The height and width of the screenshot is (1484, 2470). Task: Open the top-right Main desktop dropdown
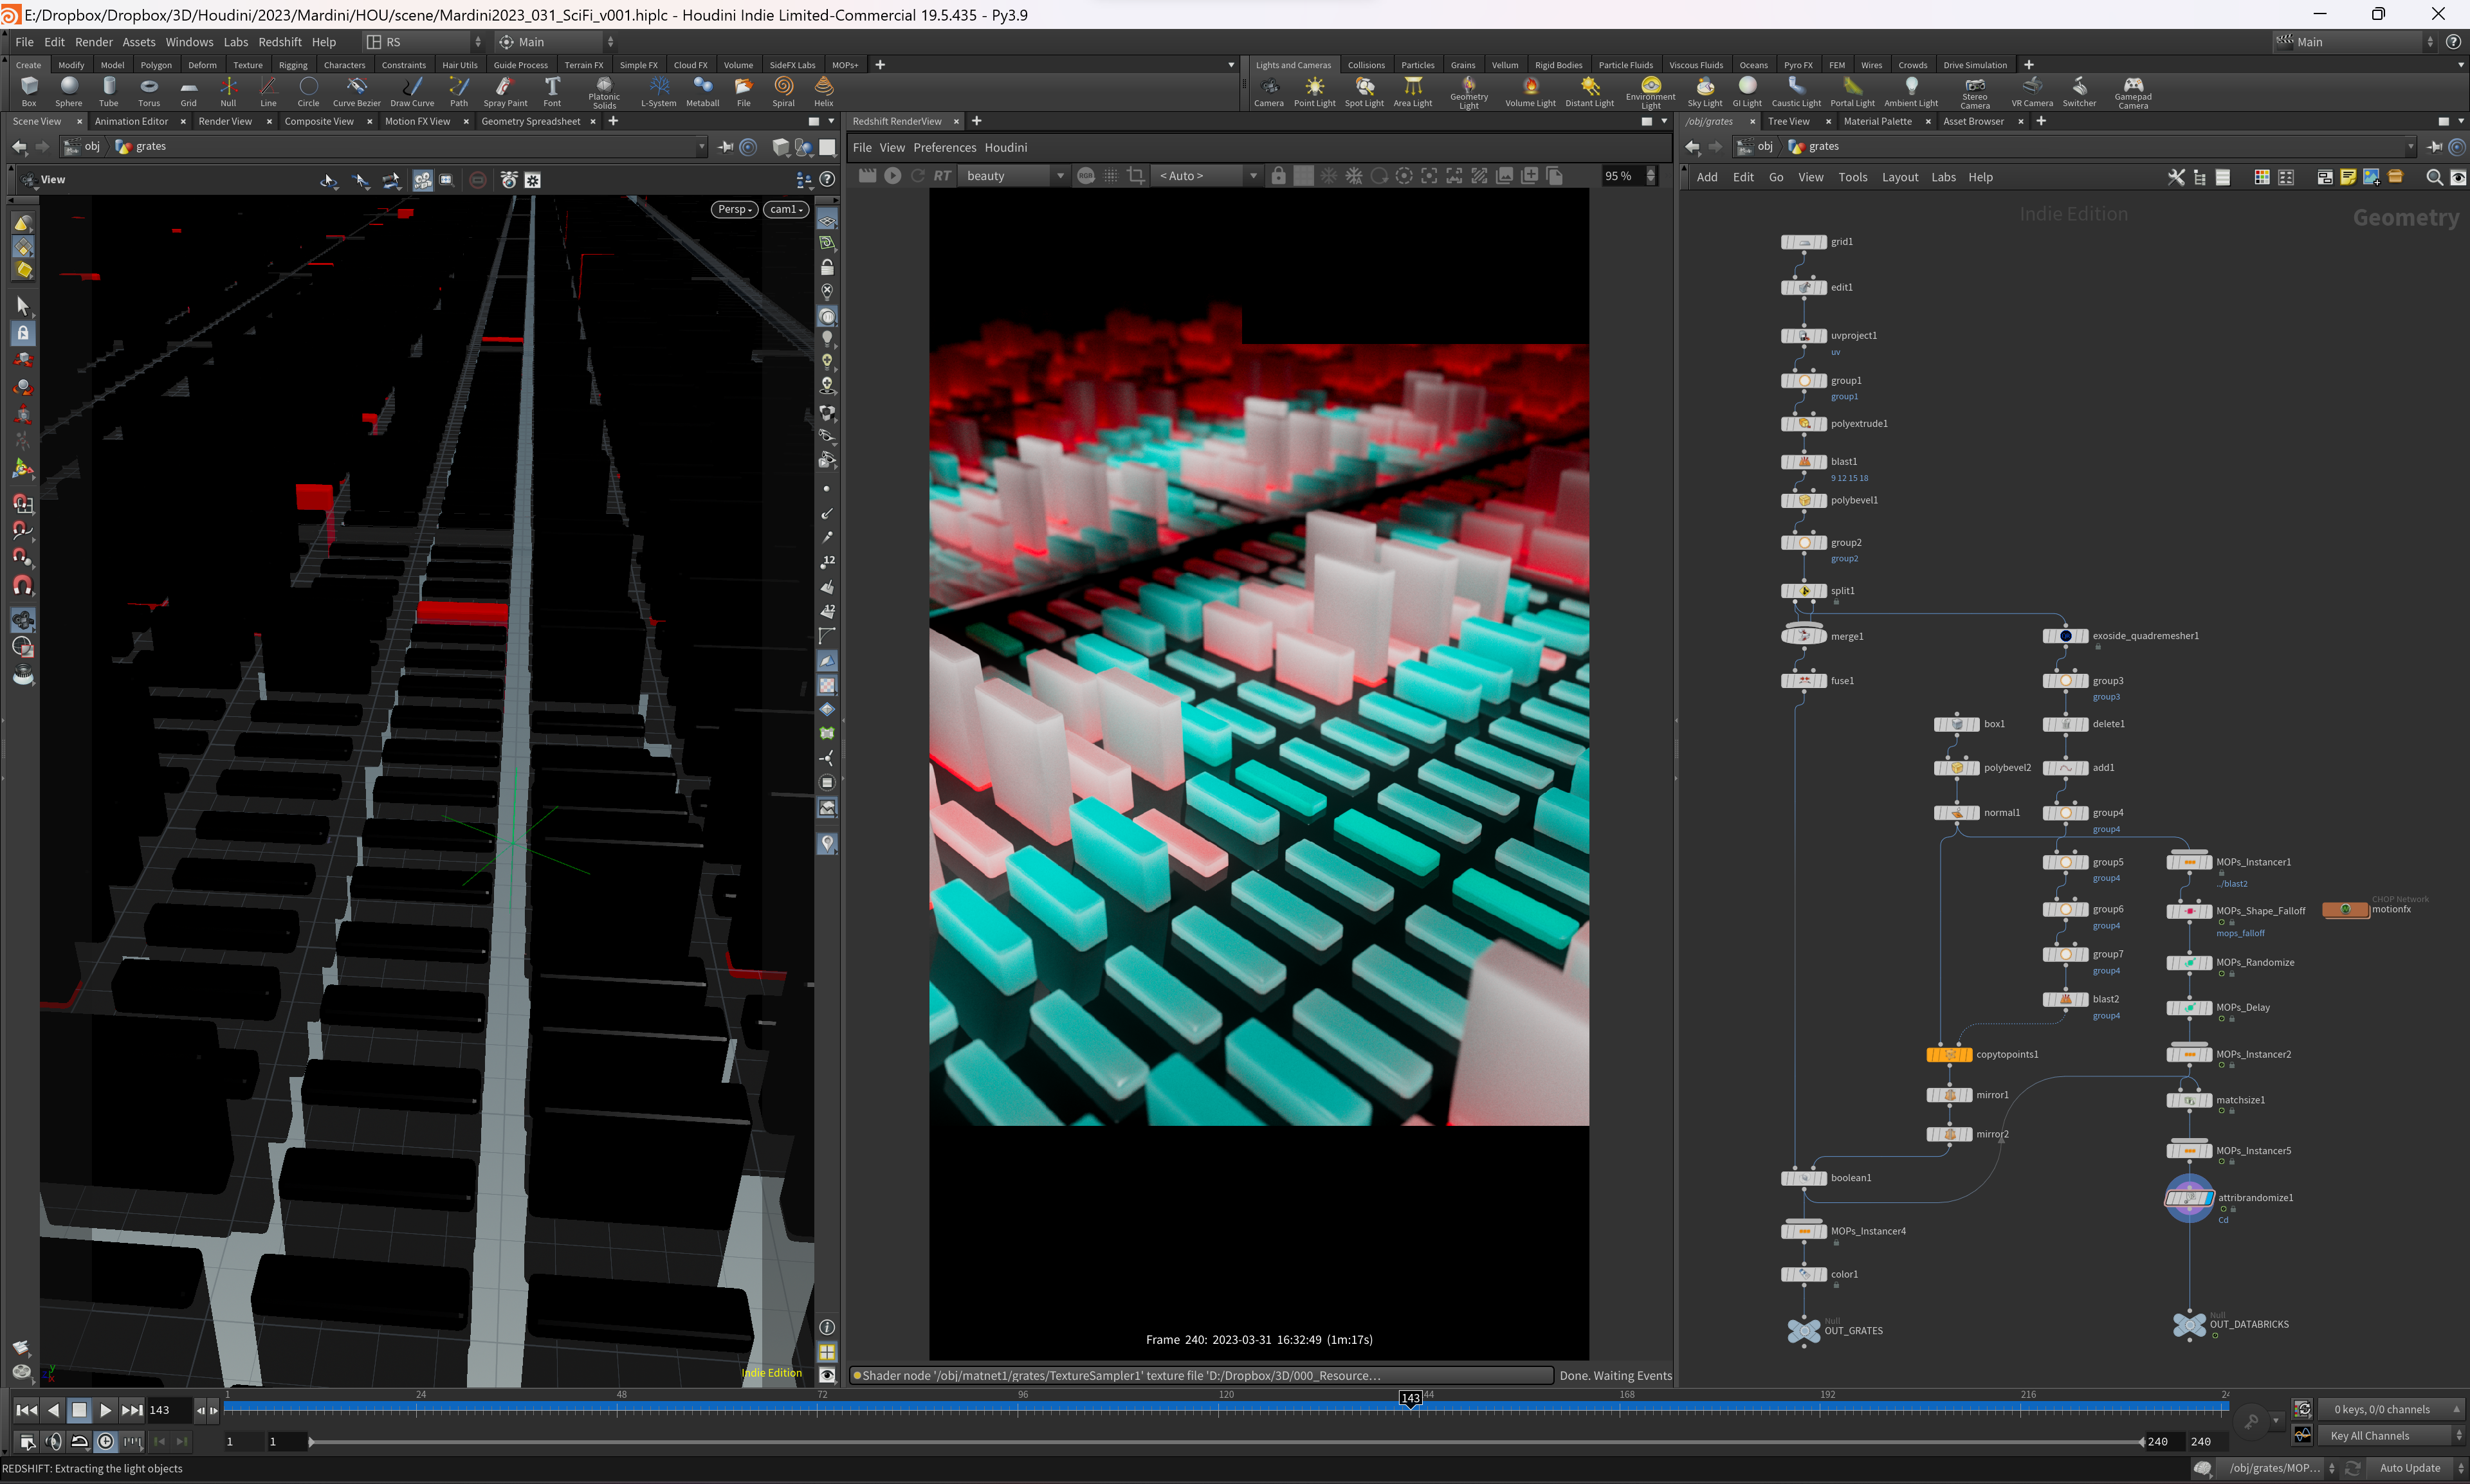click(2355, 42)
